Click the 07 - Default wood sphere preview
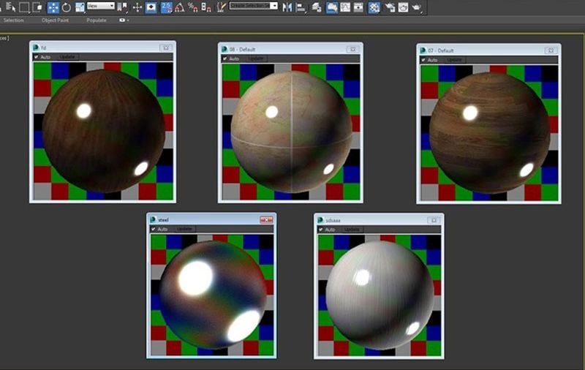 (489, 133)
